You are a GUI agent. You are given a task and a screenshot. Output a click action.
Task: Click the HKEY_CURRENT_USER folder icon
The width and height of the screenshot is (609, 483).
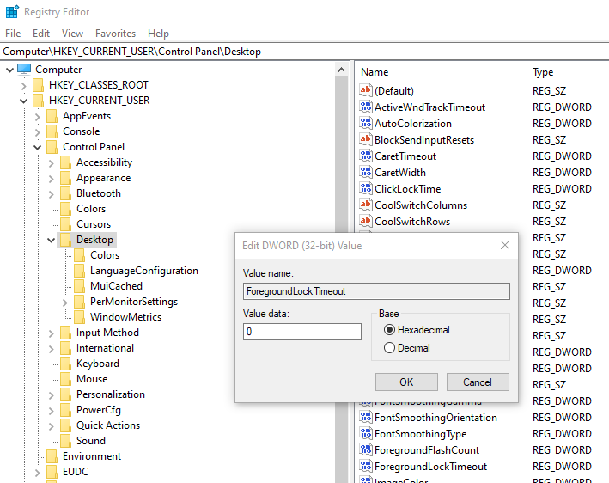(38, 101)
